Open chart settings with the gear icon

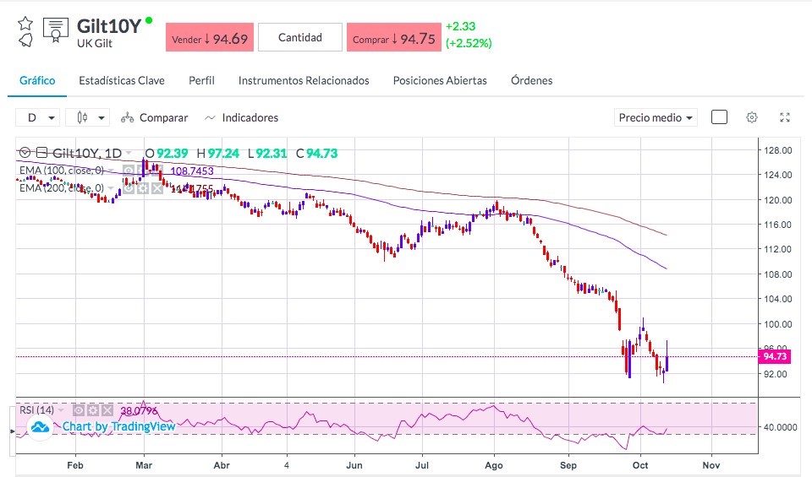click(752, 117)
